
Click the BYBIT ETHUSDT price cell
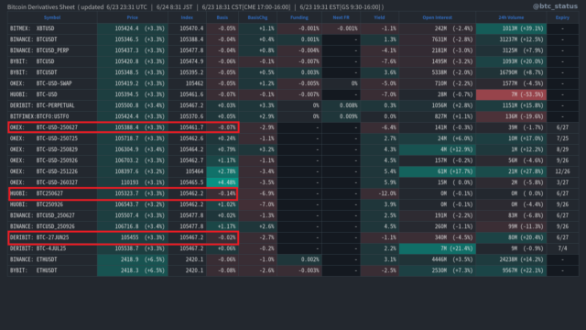[133, 270]
